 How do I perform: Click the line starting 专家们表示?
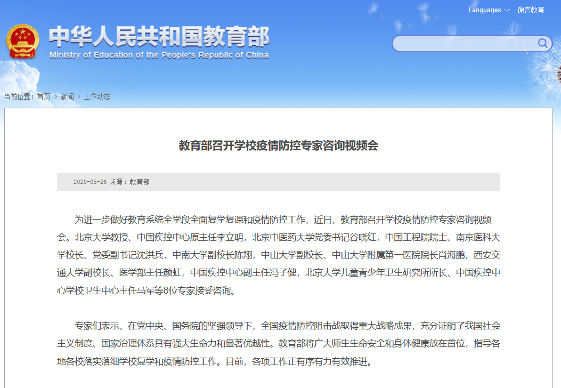click(287, 326)
